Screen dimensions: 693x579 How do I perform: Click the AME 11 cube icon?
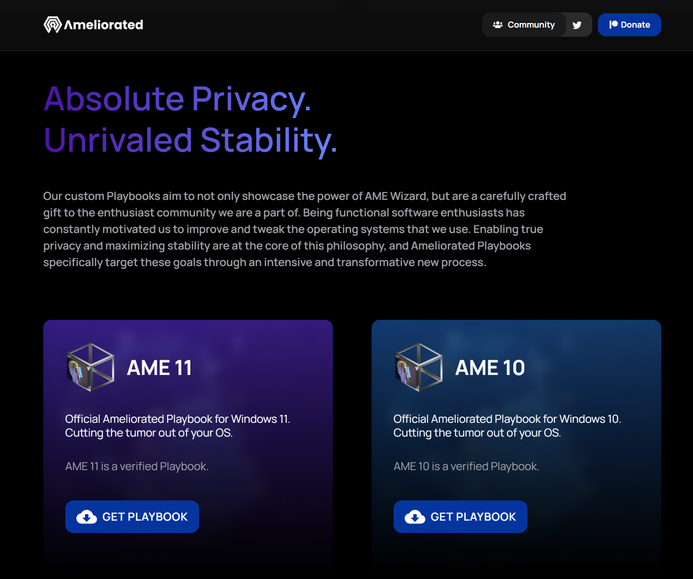91,367
